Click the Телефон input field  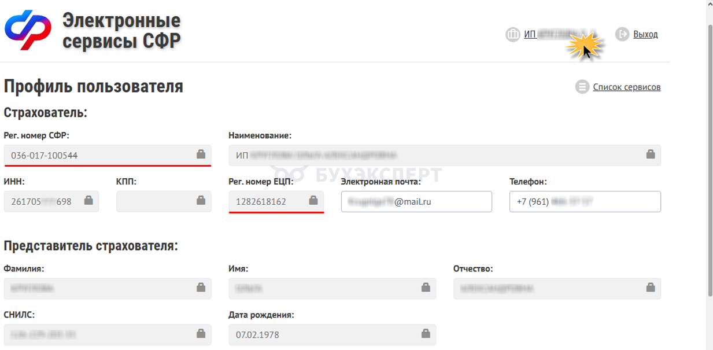click(x=585, y=202)
